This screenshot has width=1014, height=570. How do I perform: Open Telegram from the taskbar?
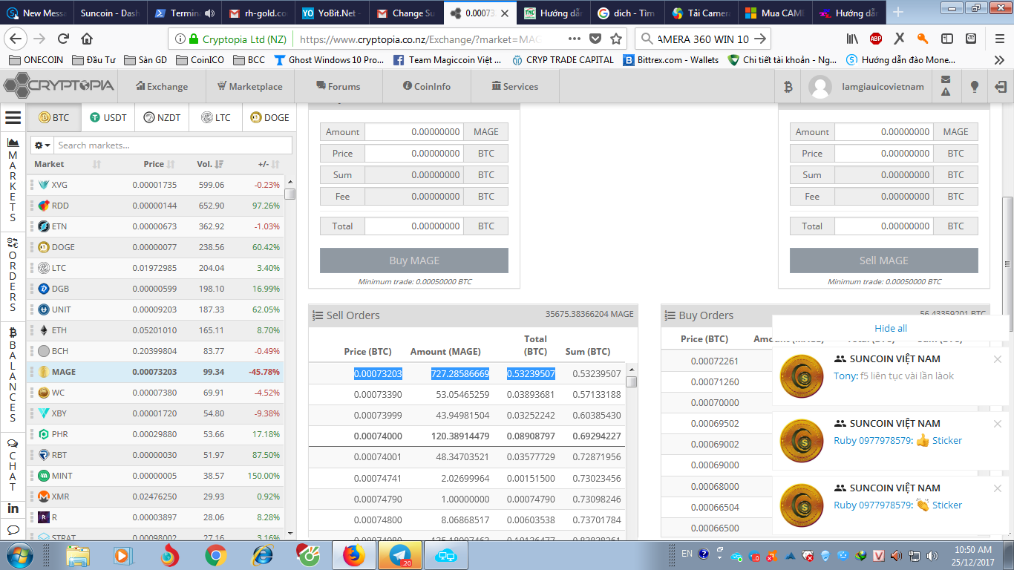click(401, 555)
